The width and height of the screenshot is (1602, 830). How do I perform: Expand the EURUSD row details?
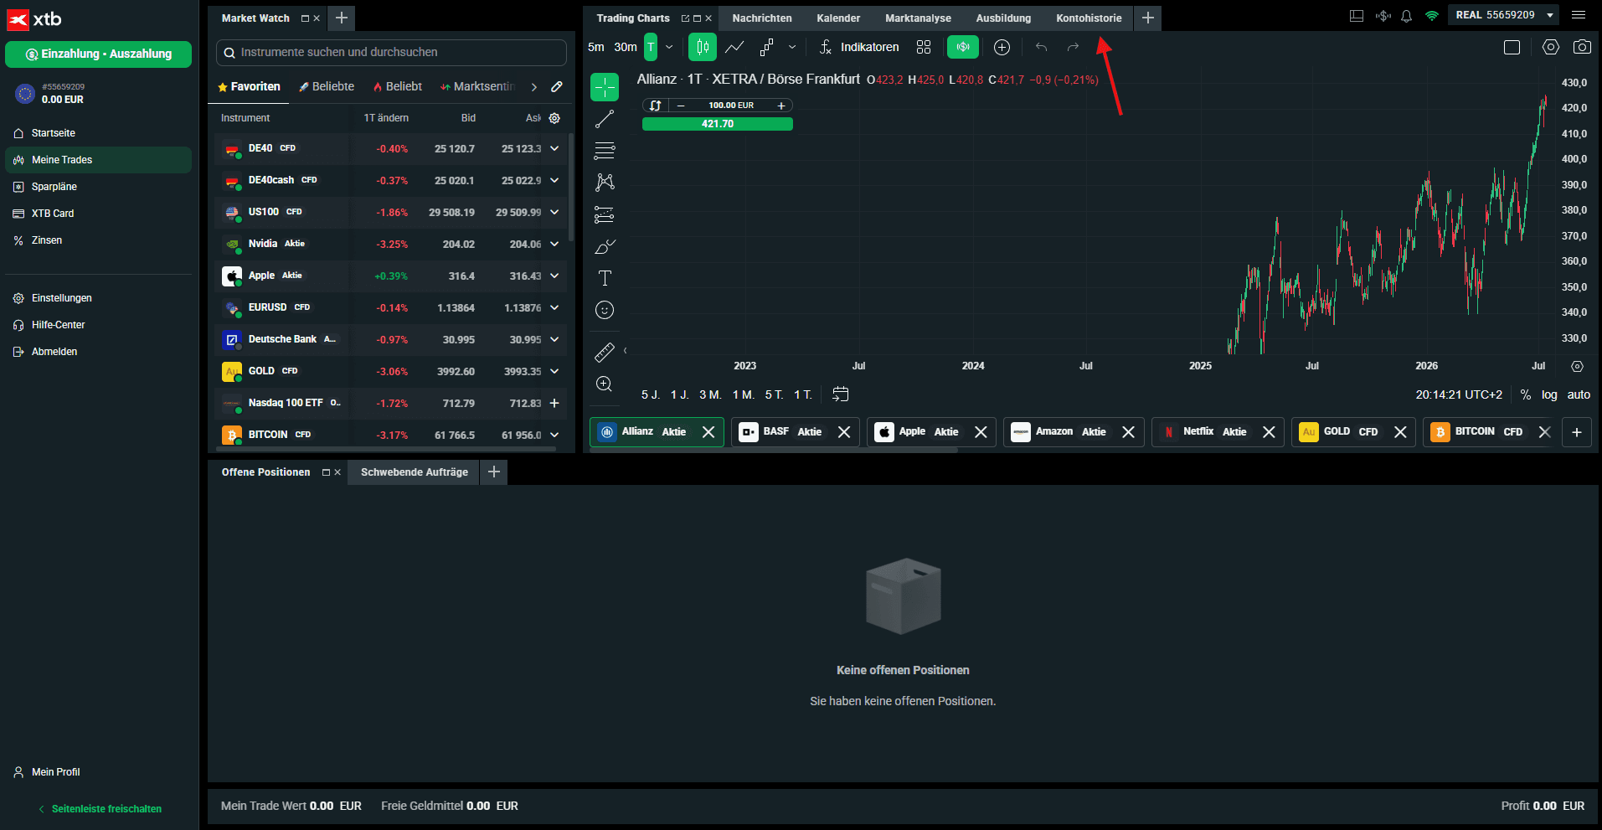tap(554, 307)
